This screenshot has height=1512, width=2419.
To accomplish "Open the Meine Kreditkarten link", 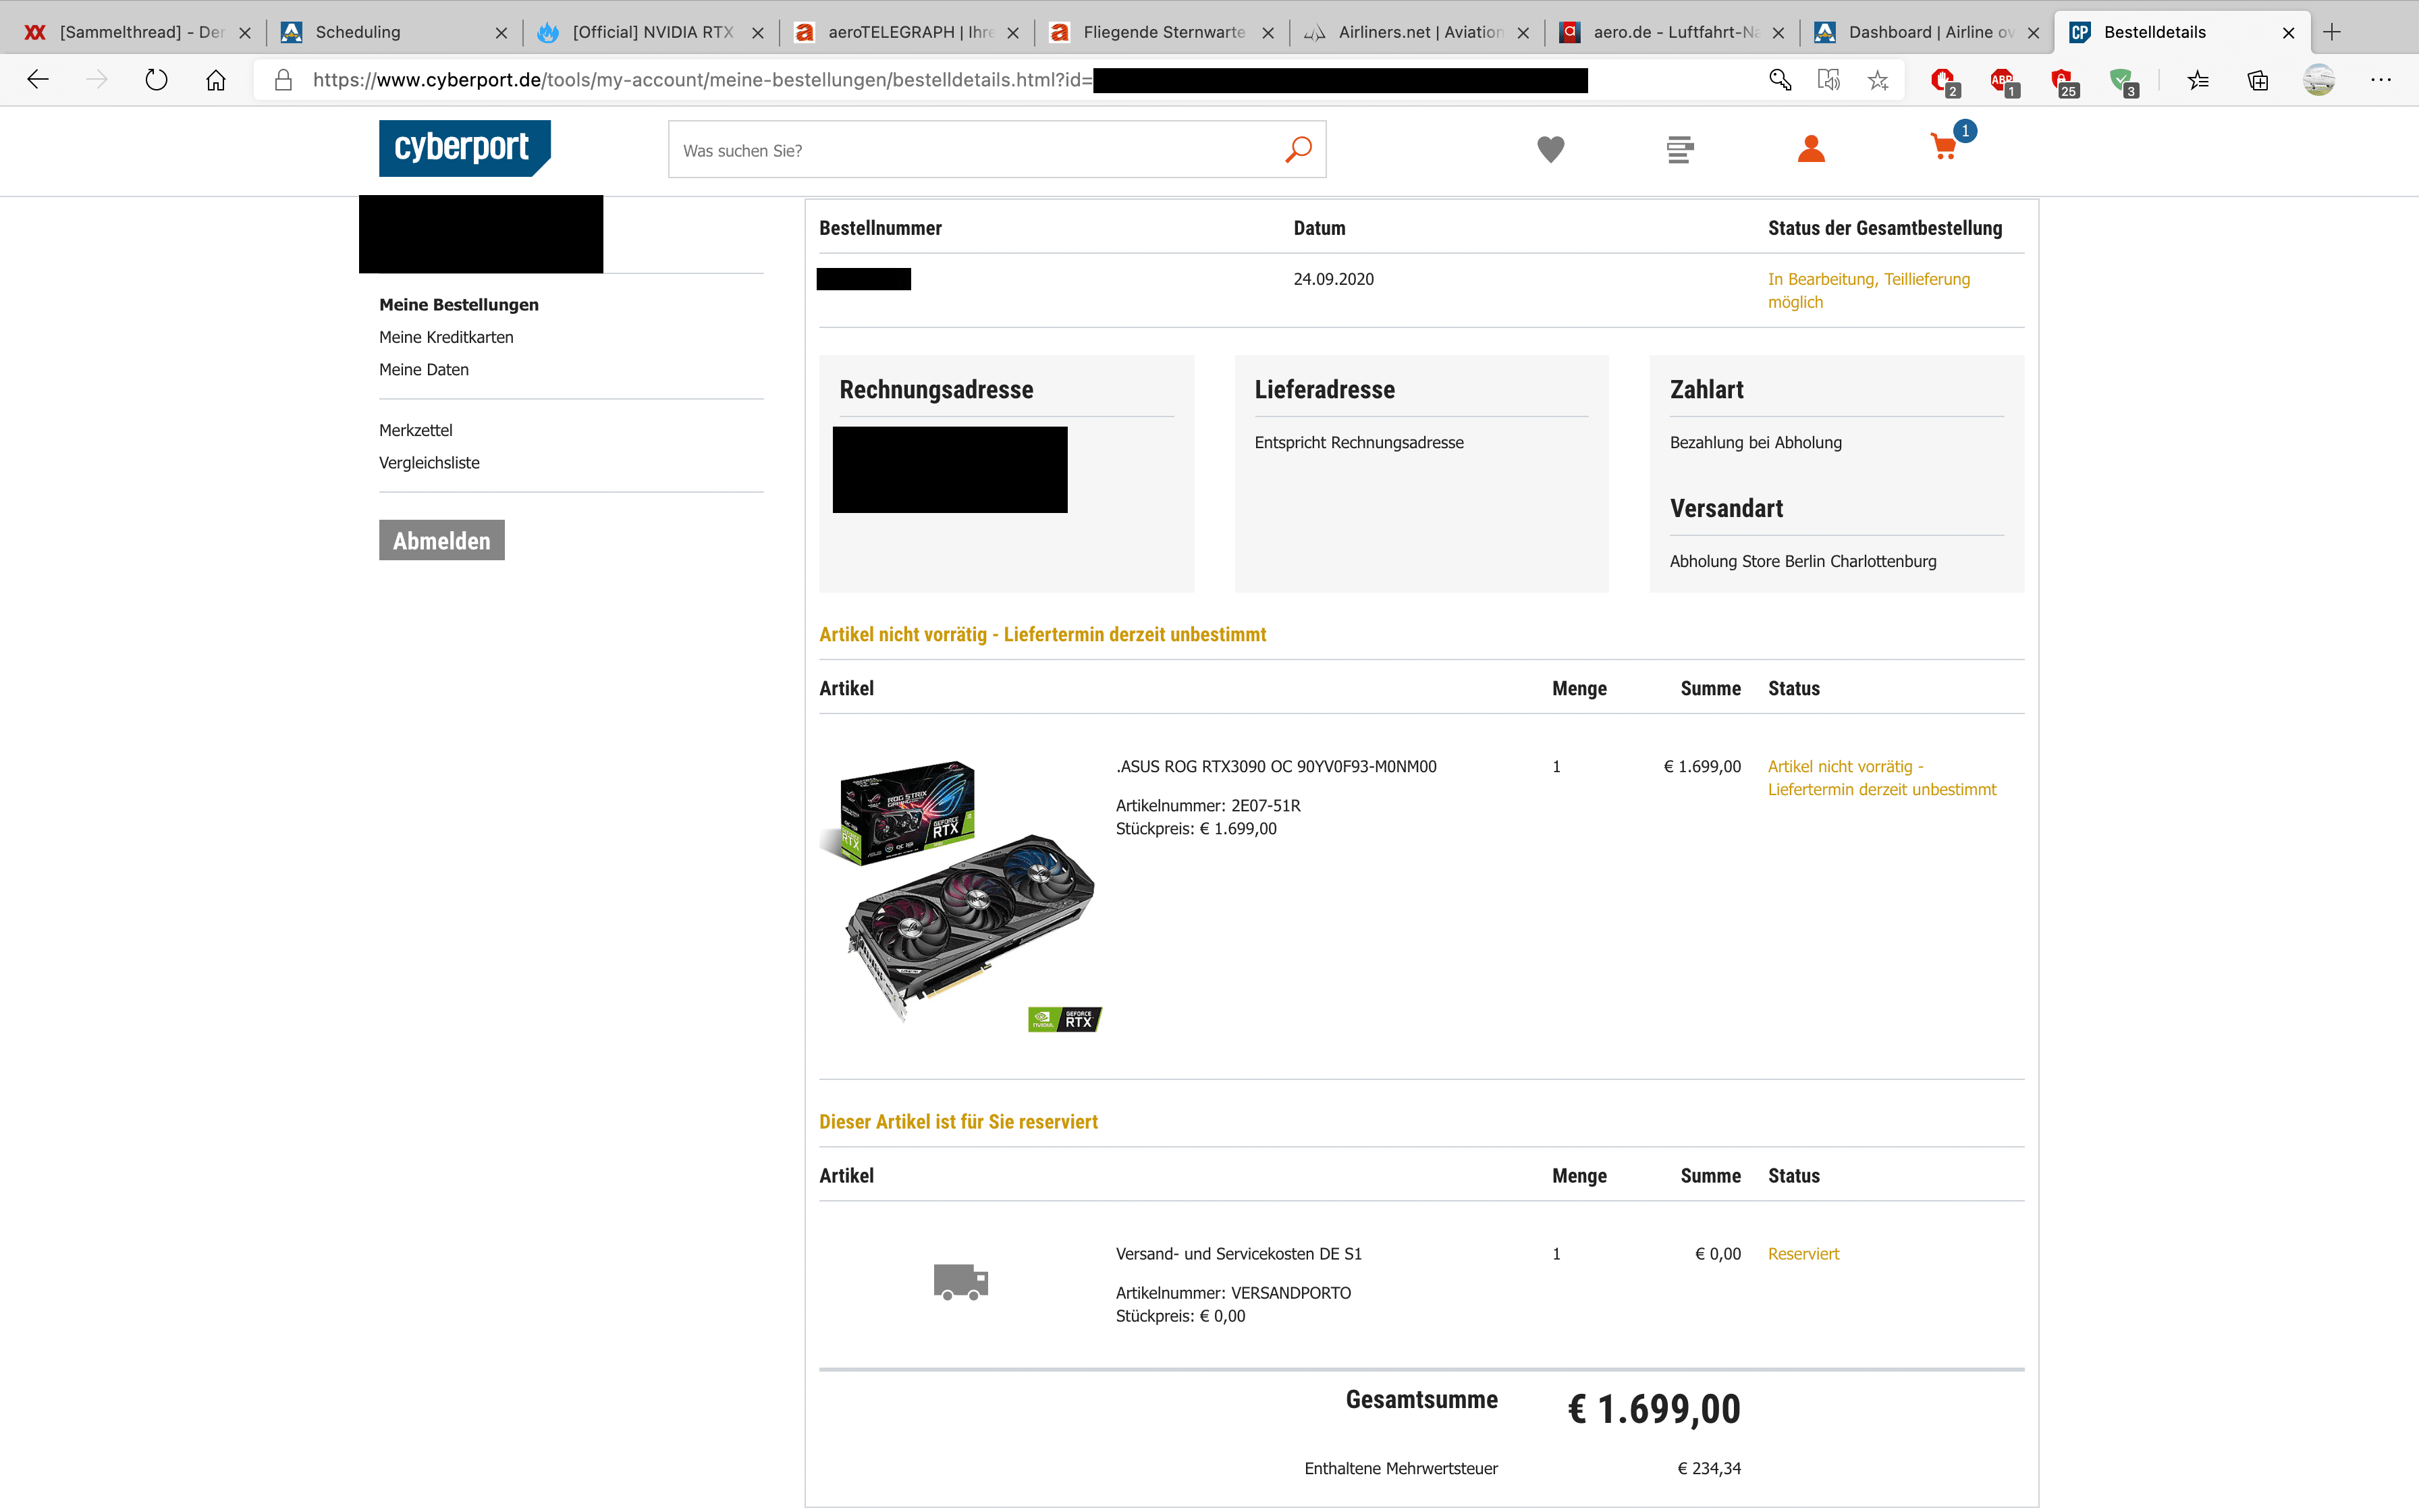I will (x=446, y=337).
